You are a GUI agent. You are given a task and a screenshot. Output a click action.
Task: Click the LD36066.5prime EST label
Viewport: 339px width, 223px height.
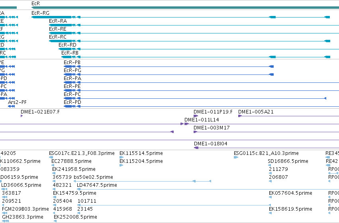pos(21,185)
